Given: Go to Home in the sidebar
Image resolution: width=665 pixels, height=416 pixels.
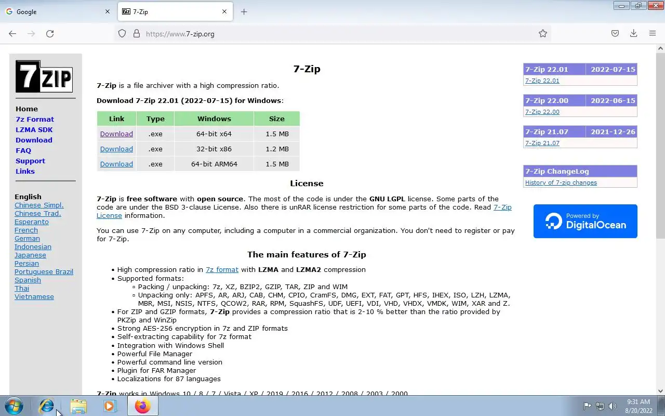Looking at the screenshot, I should (x=26, y=109).
